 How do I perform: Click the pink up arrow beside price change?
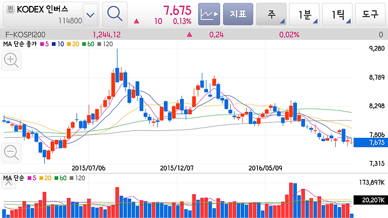tap(136, 21)
